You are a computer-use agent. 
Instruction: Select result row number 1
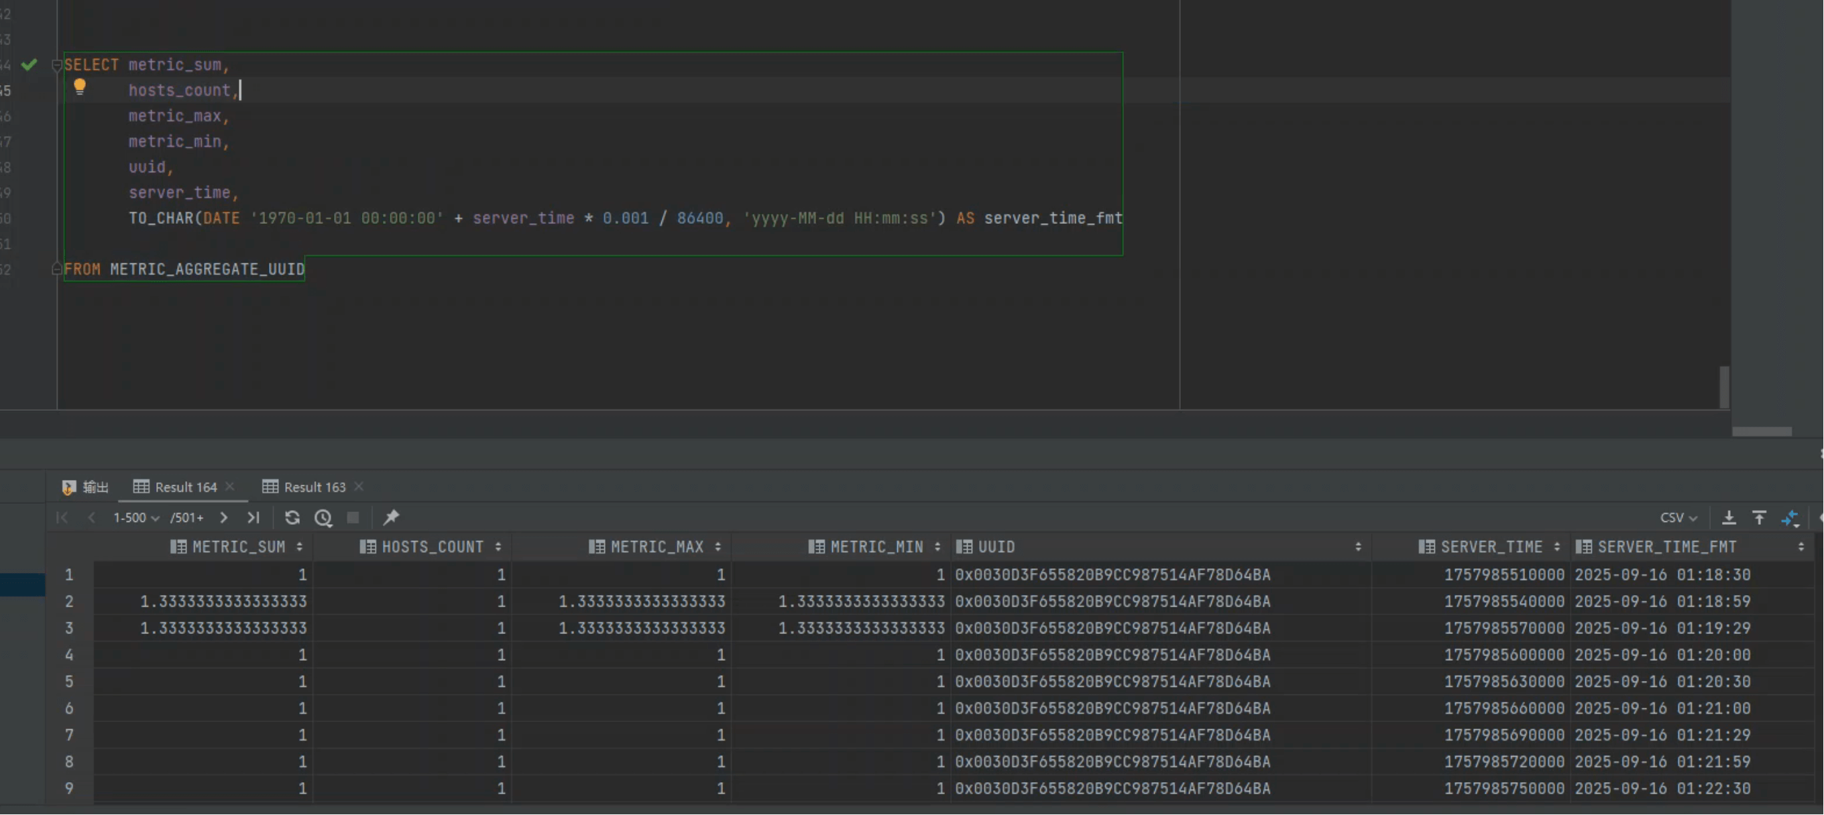69,575
